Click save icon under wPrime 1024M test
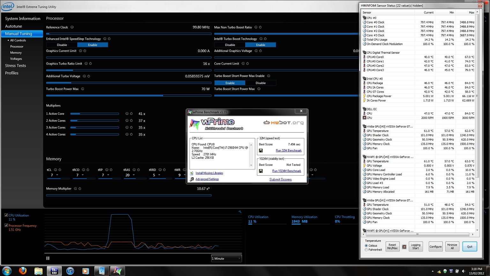 (x=261, y=171)
